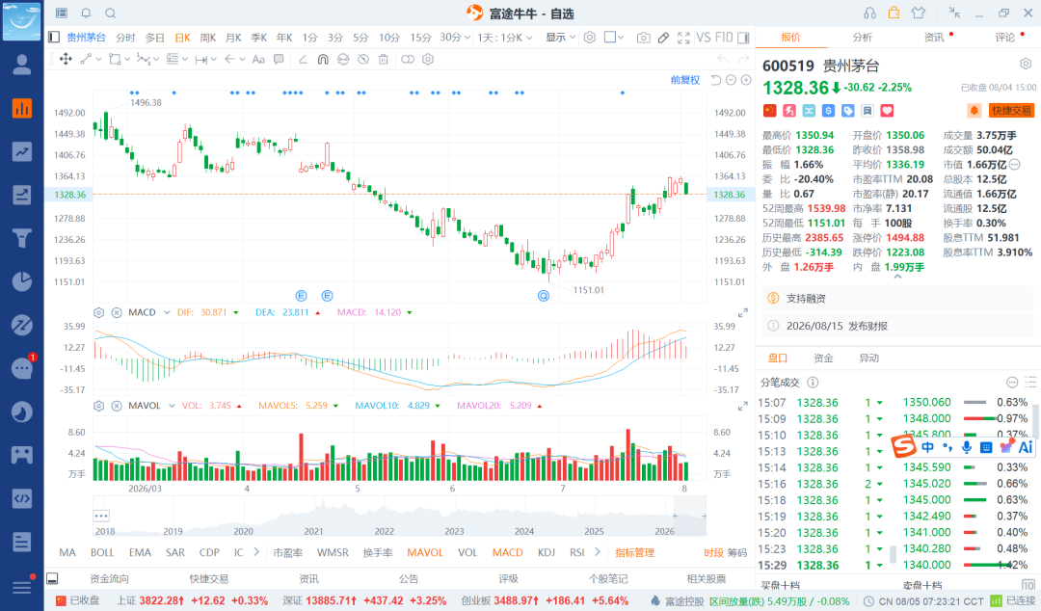
Task: Click the trash icon to delete drawings
Action: 383,59
